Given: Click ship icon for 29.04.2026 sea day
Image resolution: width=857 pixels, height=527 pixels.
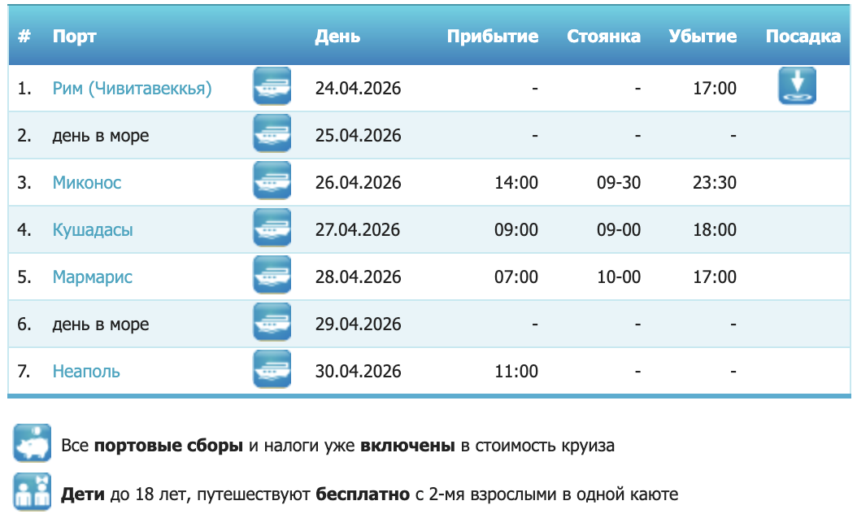Looking at the screenshot, I should (272, 323).
